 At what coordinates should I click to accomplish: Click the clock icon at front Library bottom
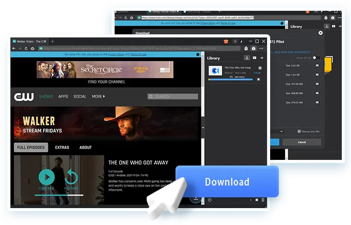point(210,200)
